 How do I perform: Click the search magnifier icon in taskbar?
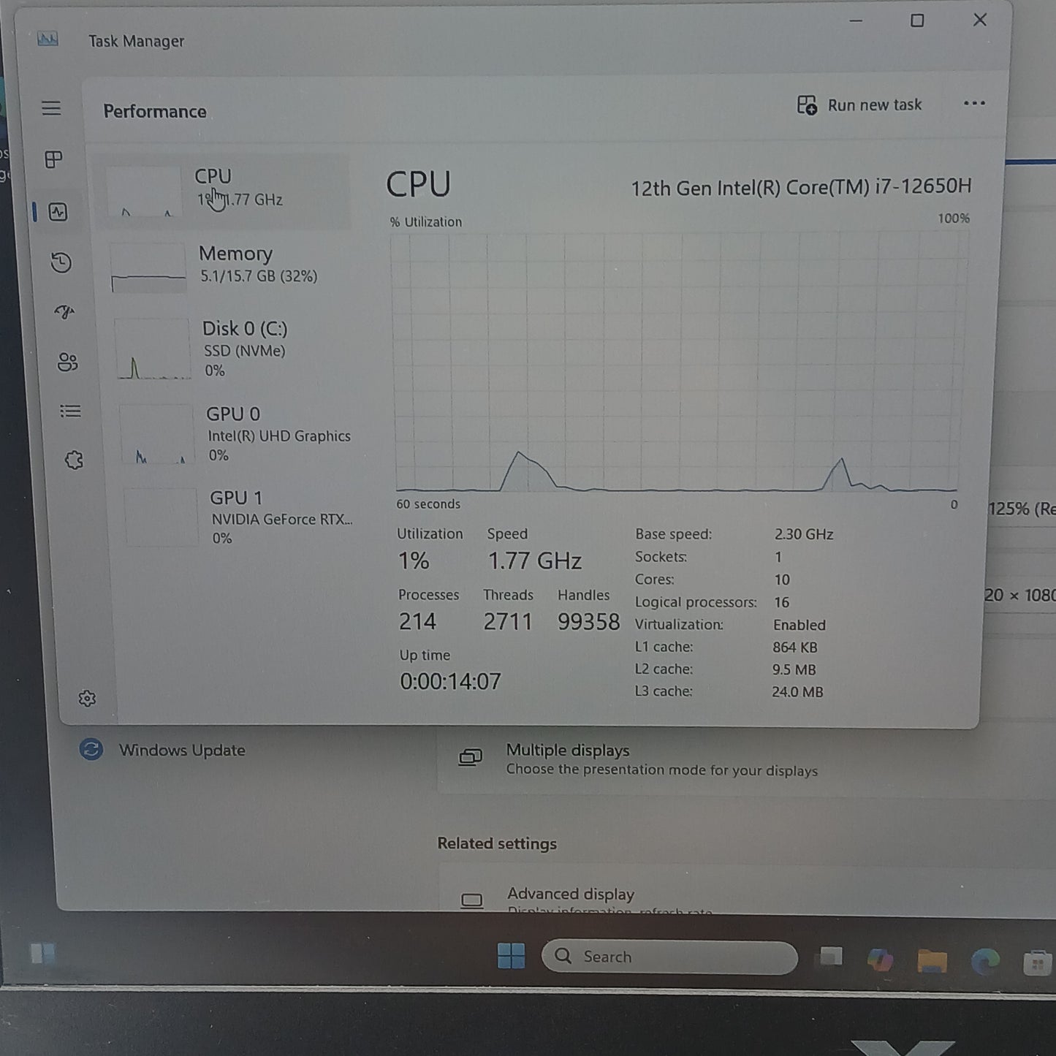[x=563, y=956]
